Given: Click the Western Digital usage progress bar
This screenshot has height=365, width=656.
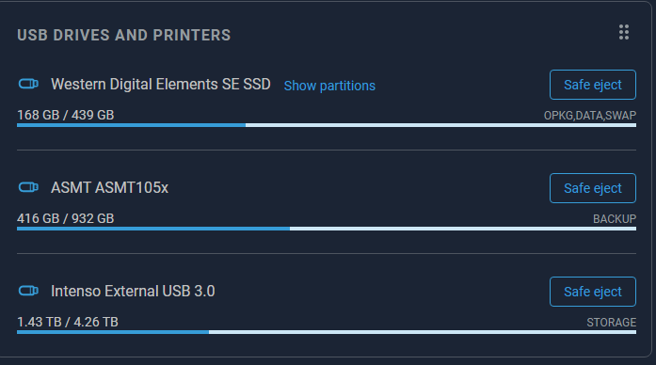Looking at the screenshot, I should [x=327, y=125].
